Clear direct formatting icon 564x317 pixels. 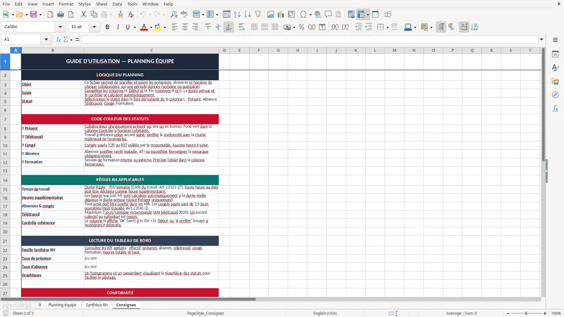click(x=131, y=15)
